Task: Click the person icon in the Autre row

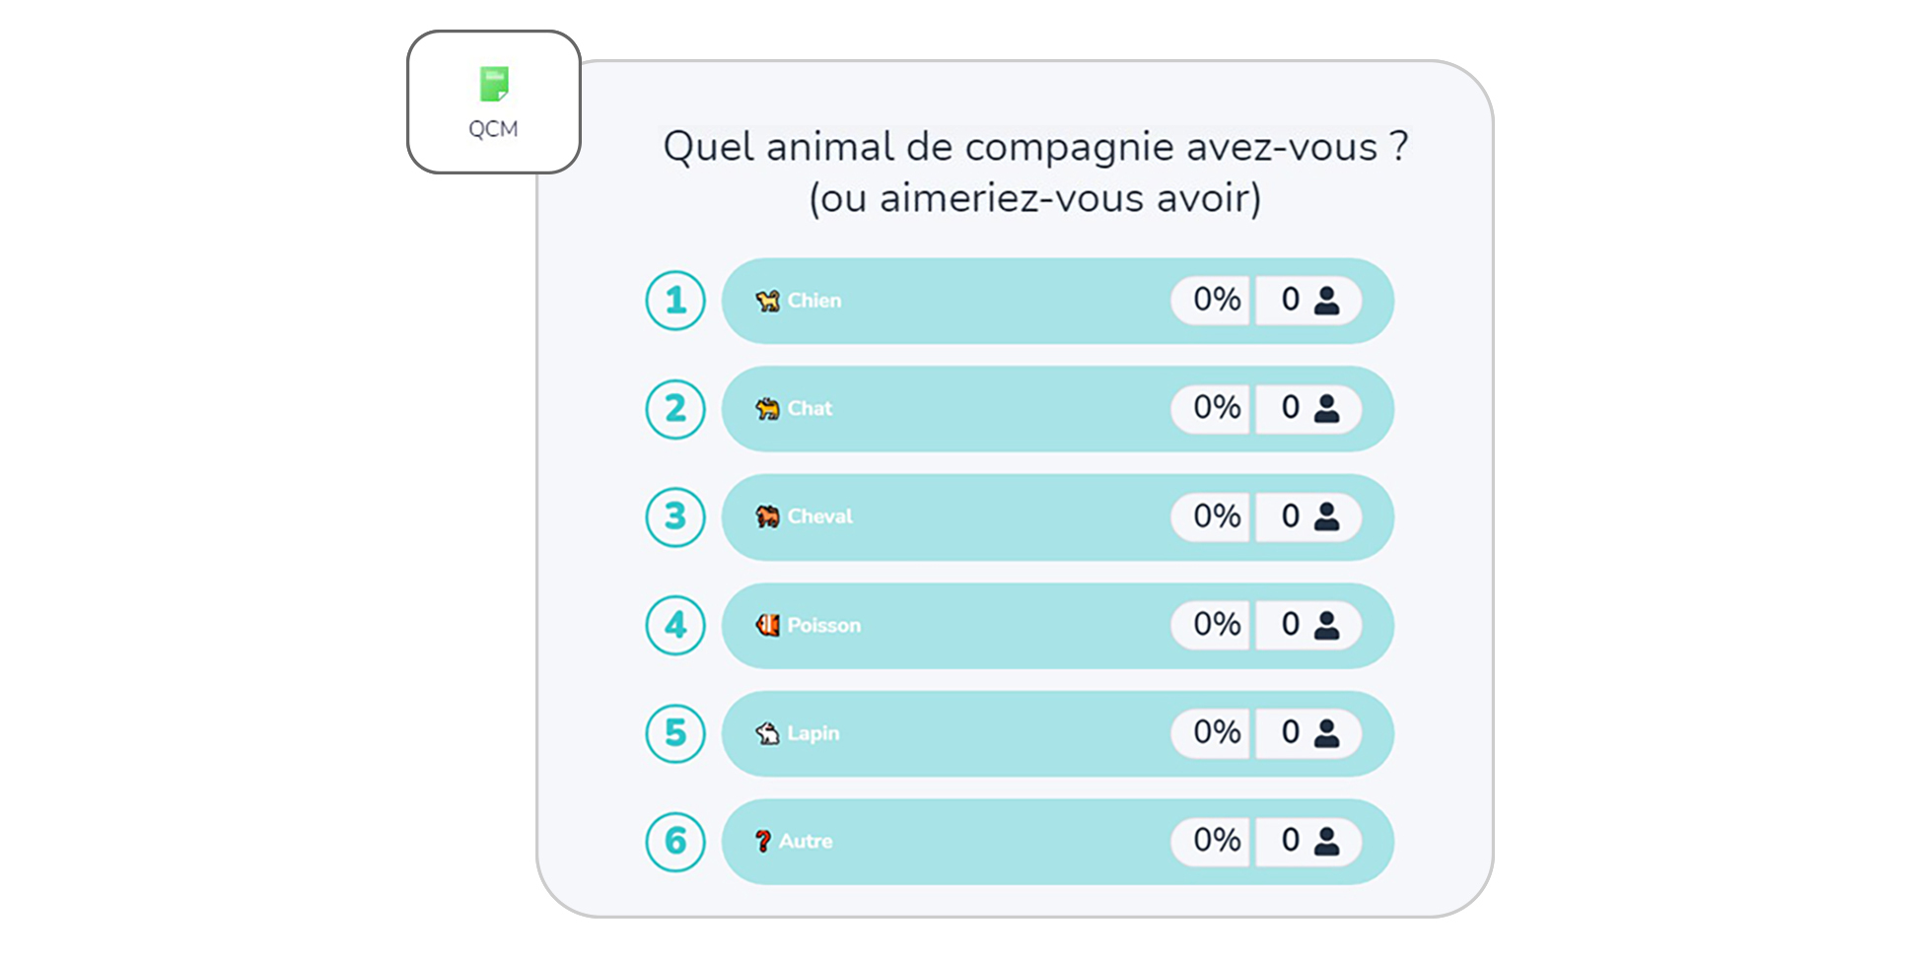Action: pos(1327,841)
